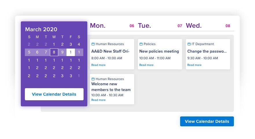Image resolution: width=255 pixels, height=139 pixels.
Task: Switch to the Mon. 06 day column
Action: tap(112, 26)
